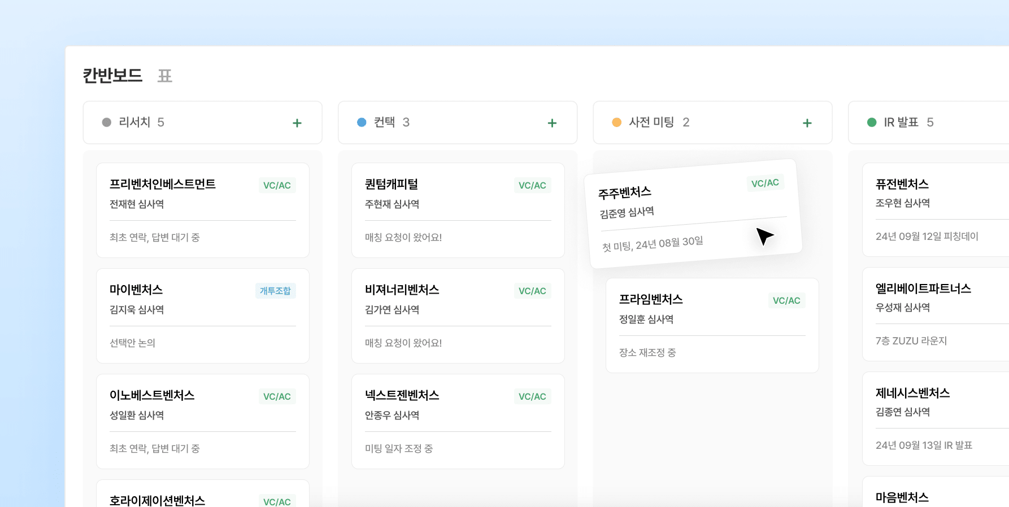
Task: Click the 성일환 심사역 name
Action: click(x=137, y=416)
